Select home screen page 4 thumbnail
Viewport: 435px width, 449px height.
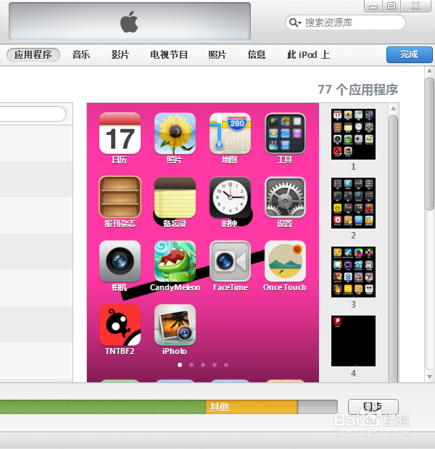pos(353,341)
